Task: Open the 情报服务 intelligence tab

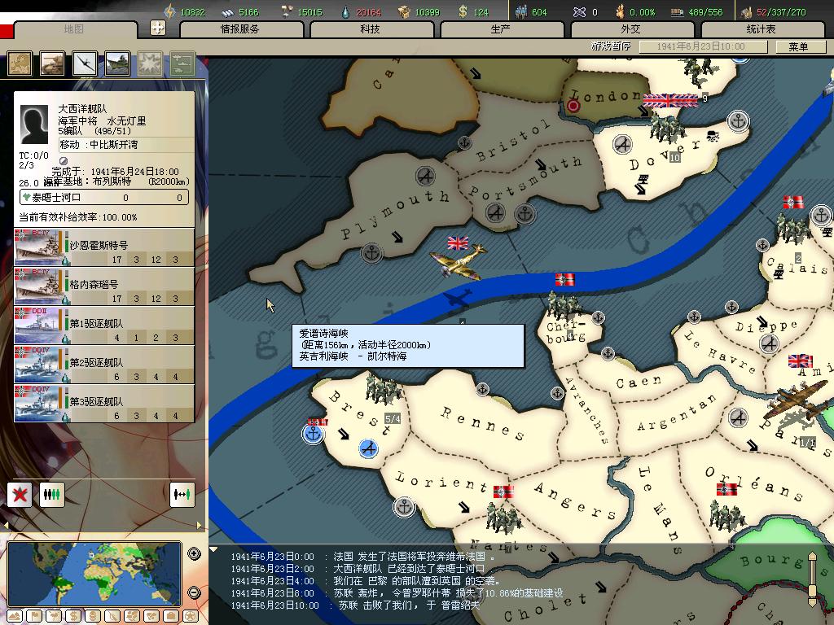Action: [241, 29]
